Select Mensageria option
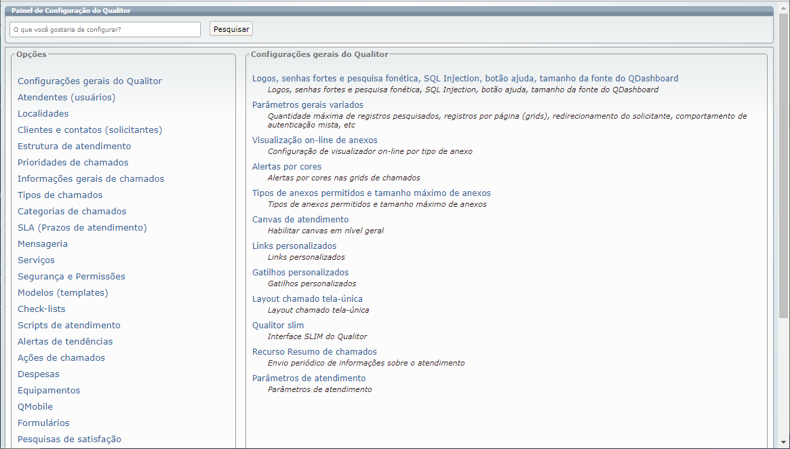 click(x=42, y=244)
